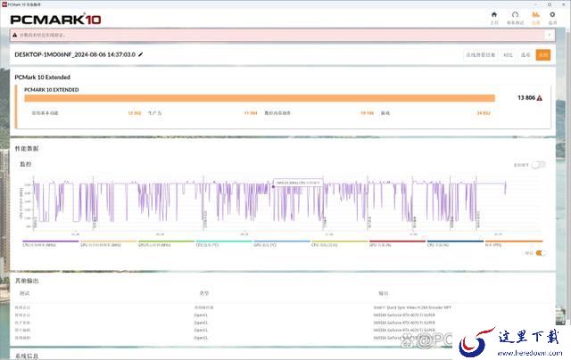Viewport: 571px width, 360px height.
Task: Go to the Home tab icon
Action: click(494, 15)
